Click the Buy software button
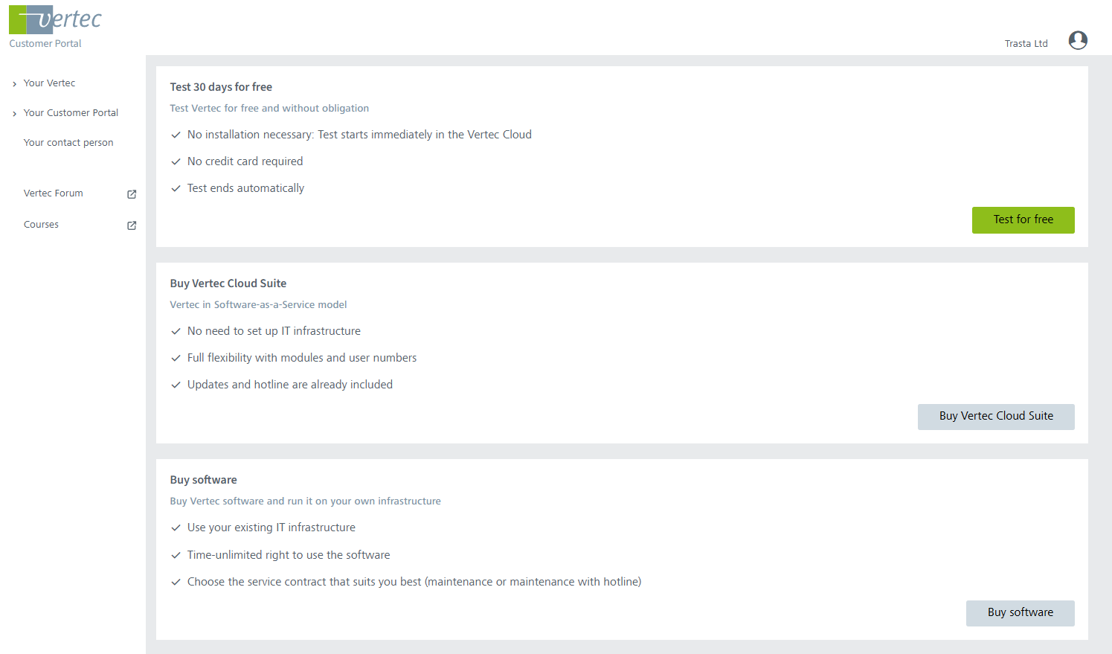 [x=1020, y=613]
